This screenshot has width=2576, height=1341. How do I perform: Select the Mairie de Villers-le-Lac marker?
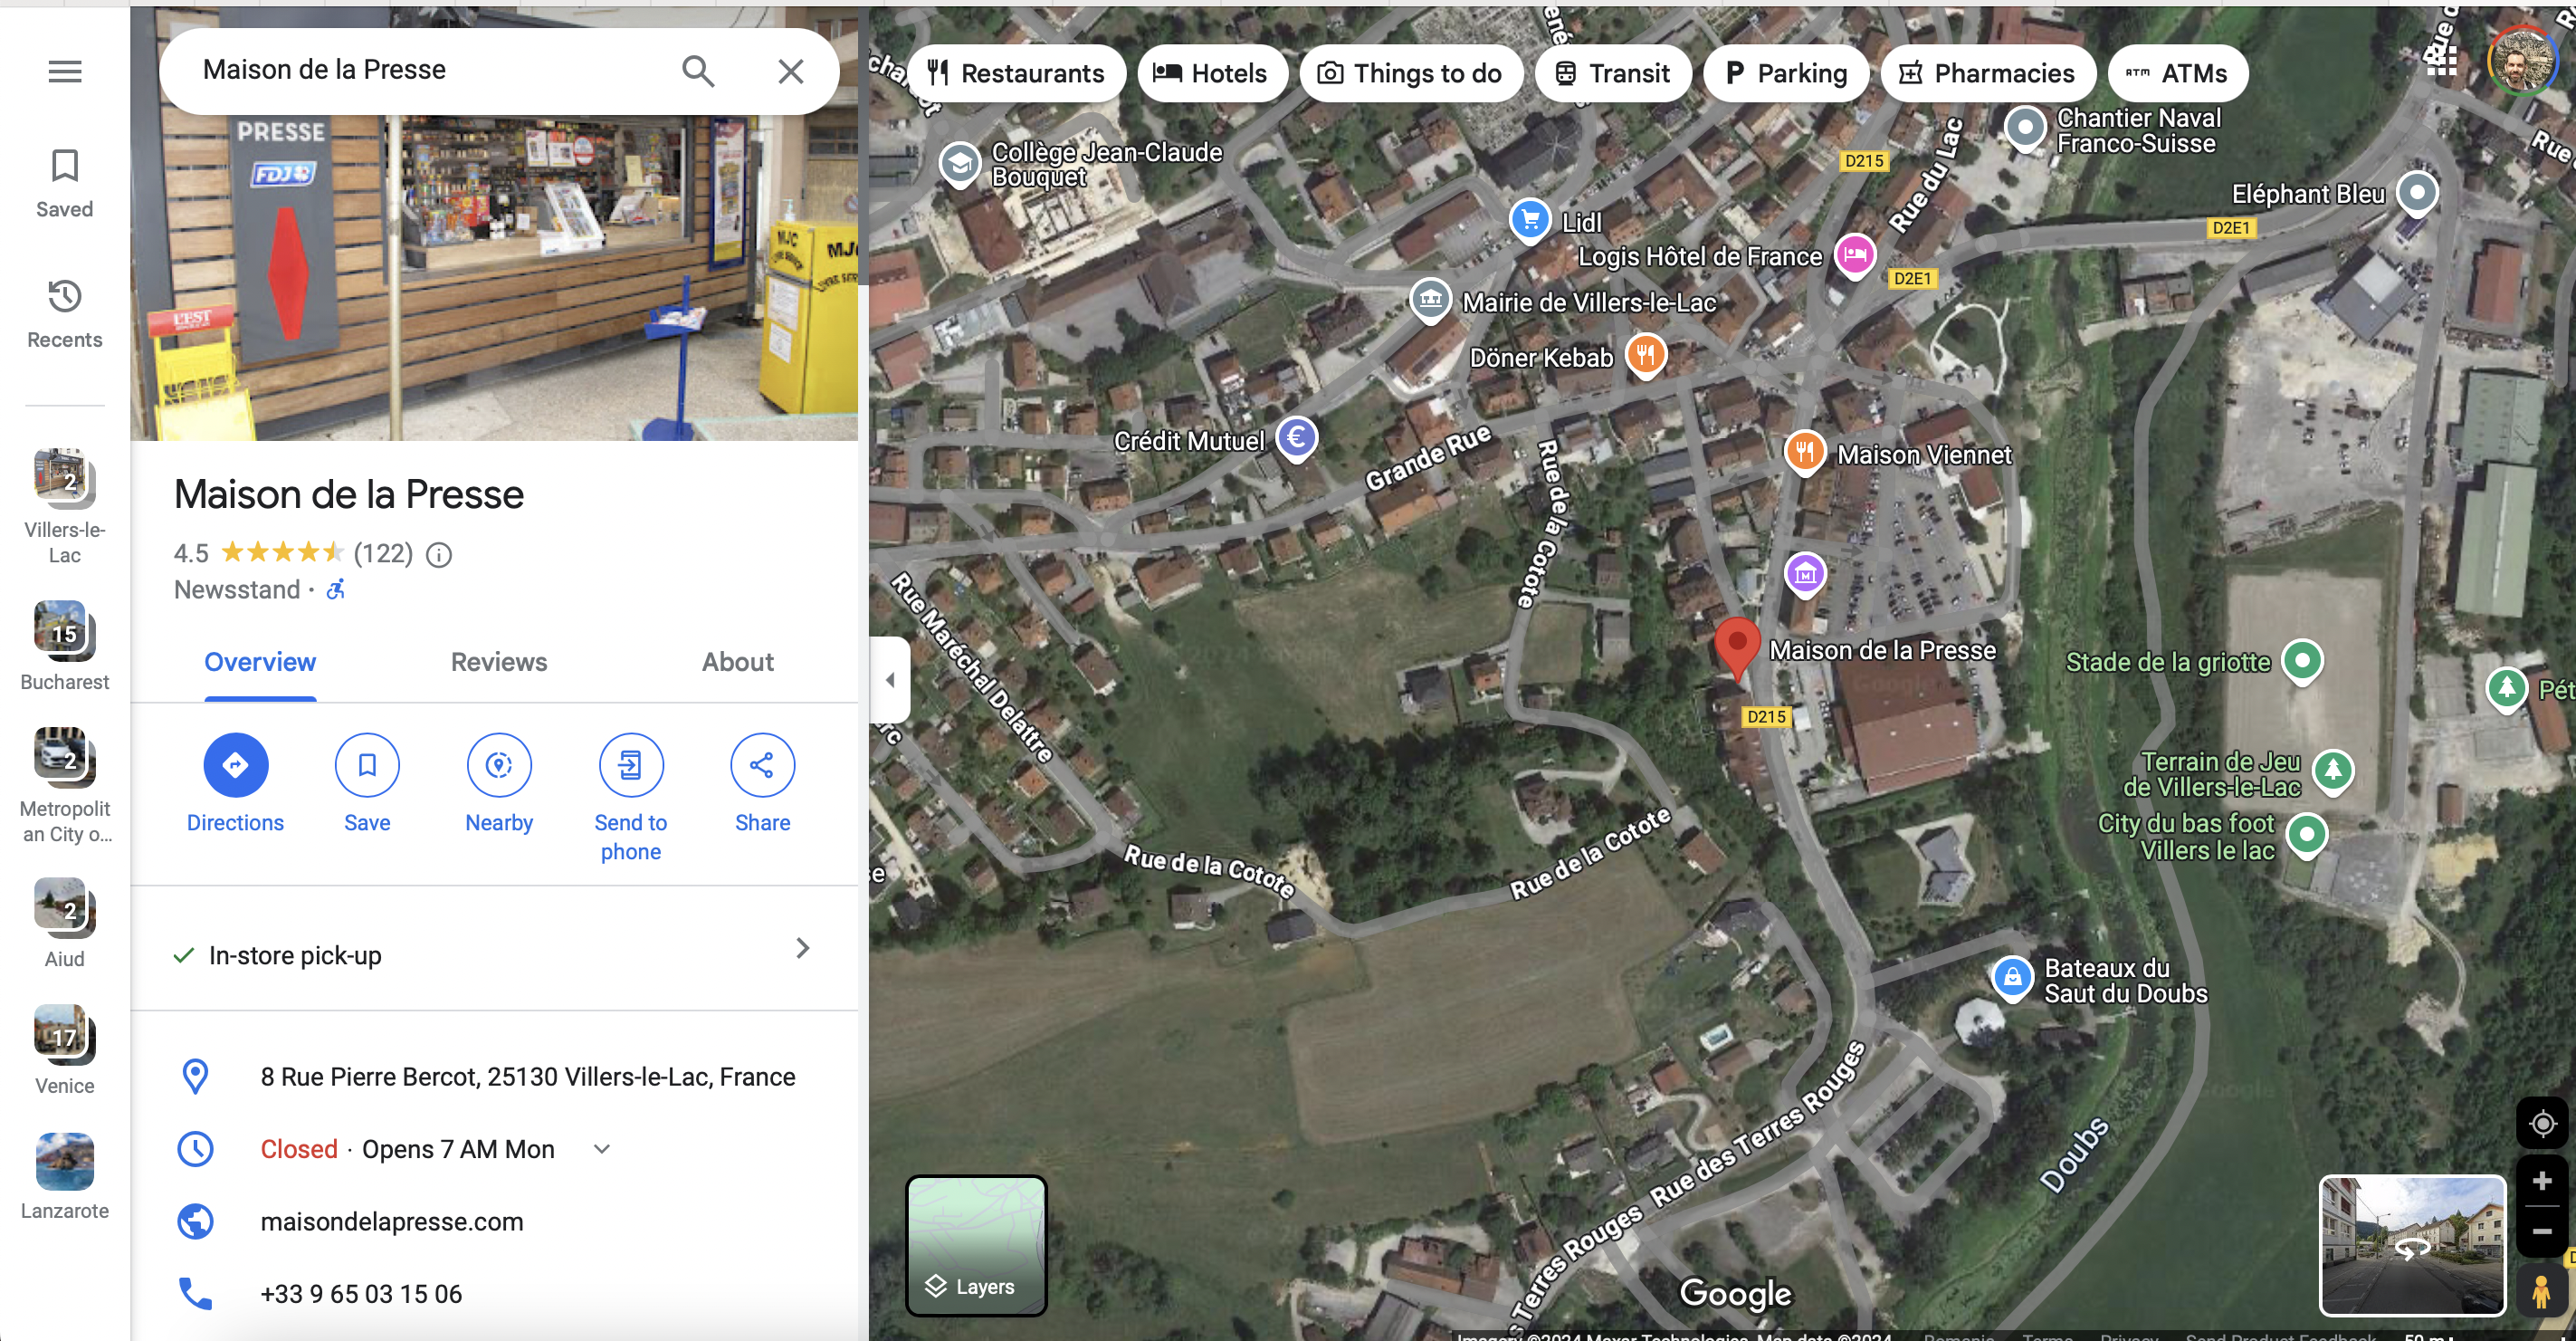point(1430,299)
